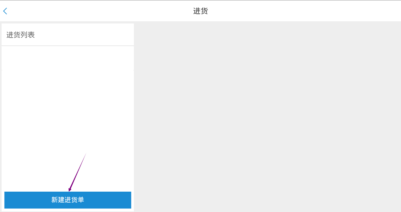
Task: Start a new 进货单 with the bottom button
Action: (68, 200)
